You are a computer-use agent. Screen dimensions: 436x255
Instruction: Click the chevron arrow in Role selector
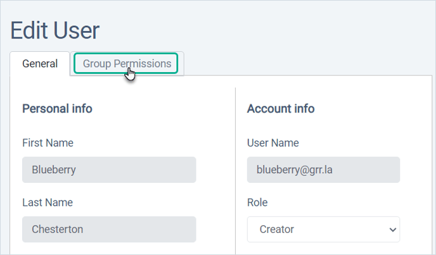point(393,230)
